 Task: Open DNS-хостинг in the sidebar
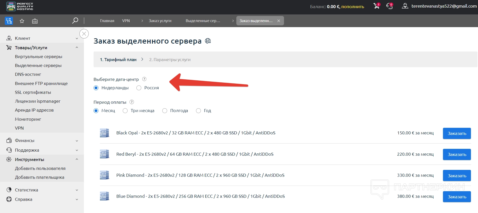[x=28, y=74]
